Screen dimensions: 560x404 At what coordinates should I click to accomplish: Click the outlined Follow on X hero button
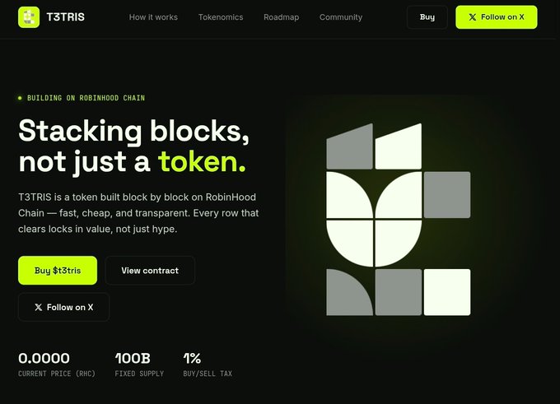63,307
